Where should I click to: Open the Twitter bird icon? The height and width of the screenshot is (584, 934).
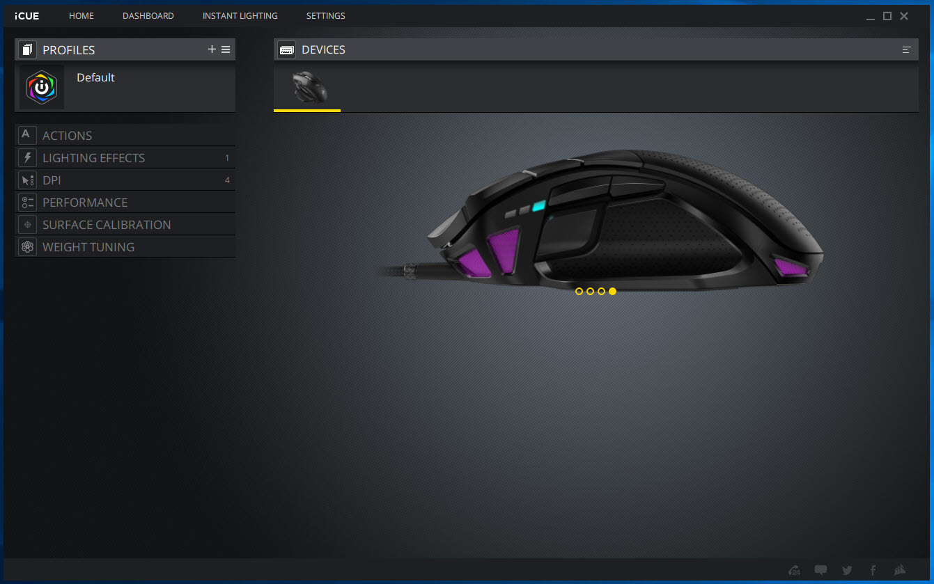[847, 571]
